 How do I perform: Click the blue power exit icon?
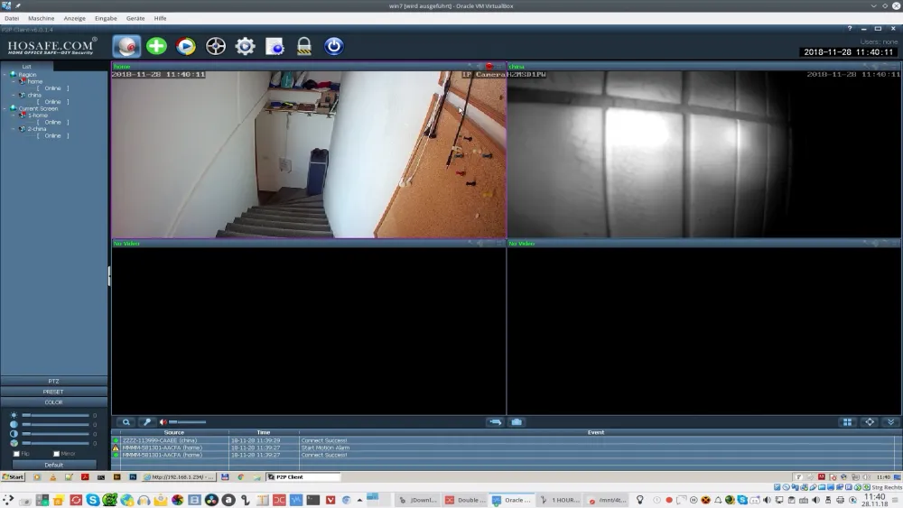(x=333, y=46)
